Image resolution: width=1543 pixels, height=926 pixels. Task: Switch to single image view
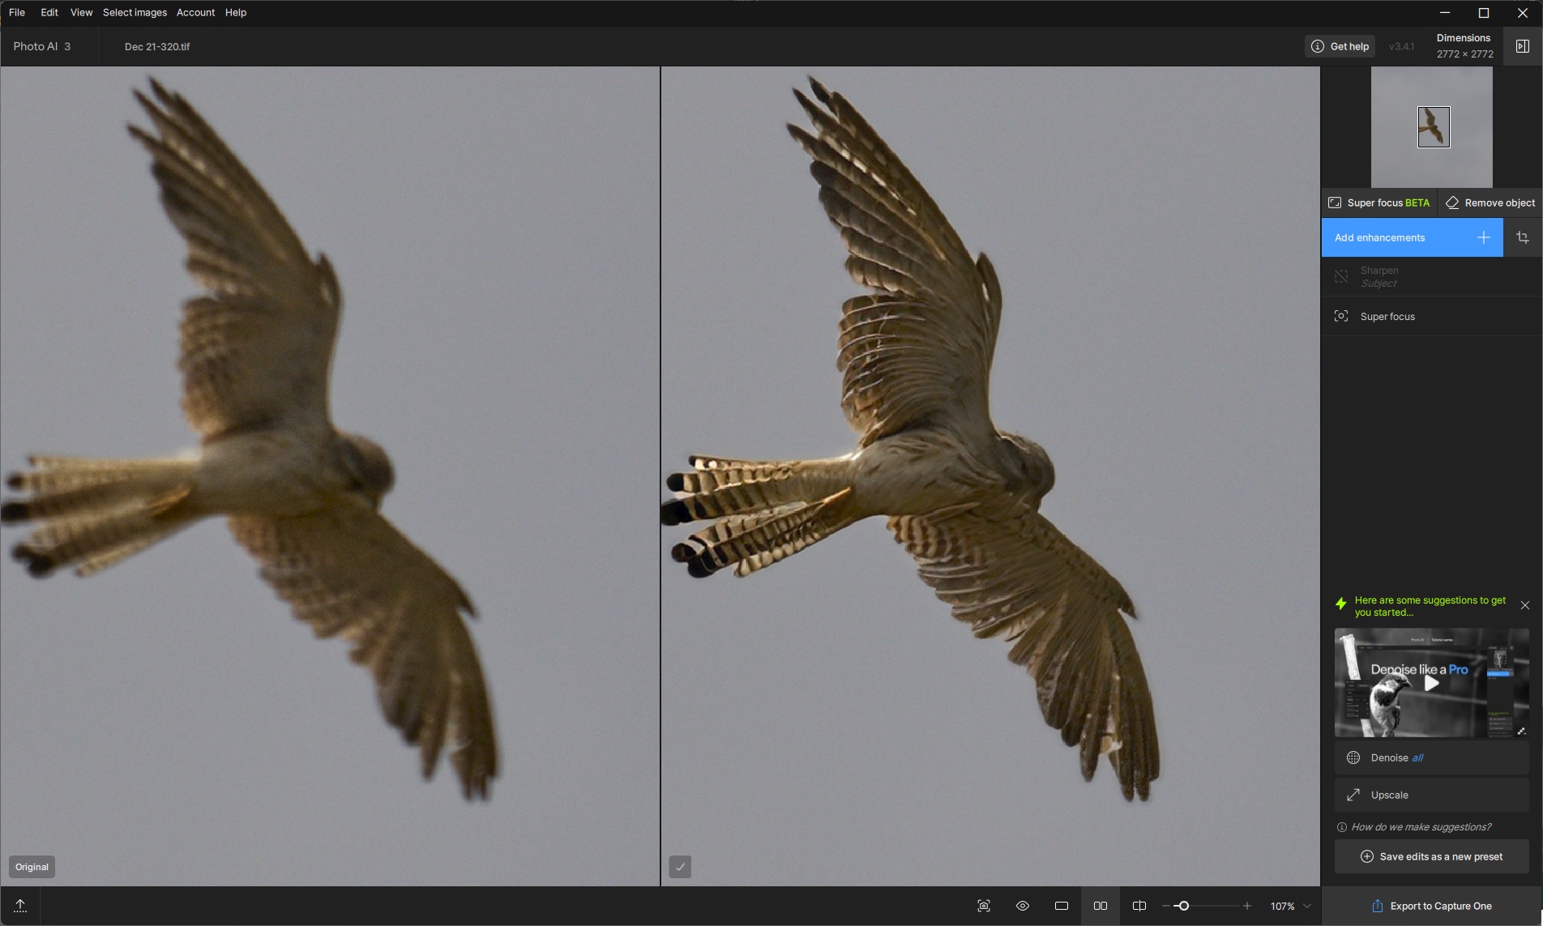pos(1062,906)
